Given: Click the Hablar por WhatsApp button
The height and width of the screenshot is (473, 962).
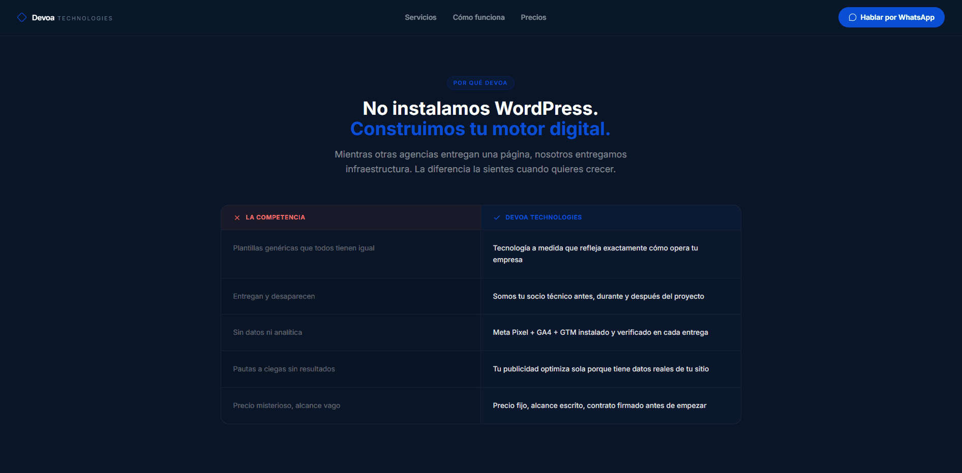Looking at the screenshot, I should (891, 17).
